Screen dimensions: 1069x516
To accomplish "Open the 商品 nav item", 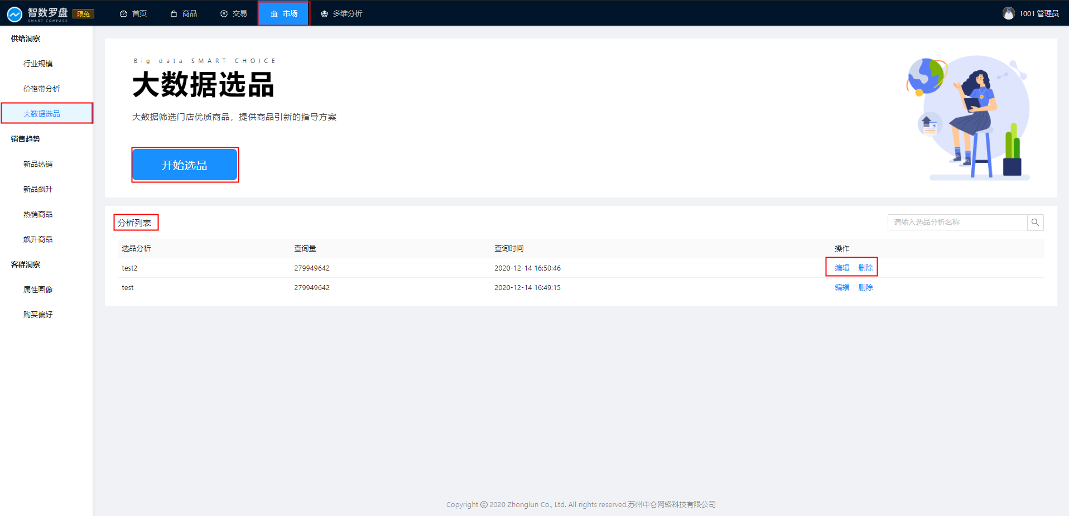I will point(184,13).
